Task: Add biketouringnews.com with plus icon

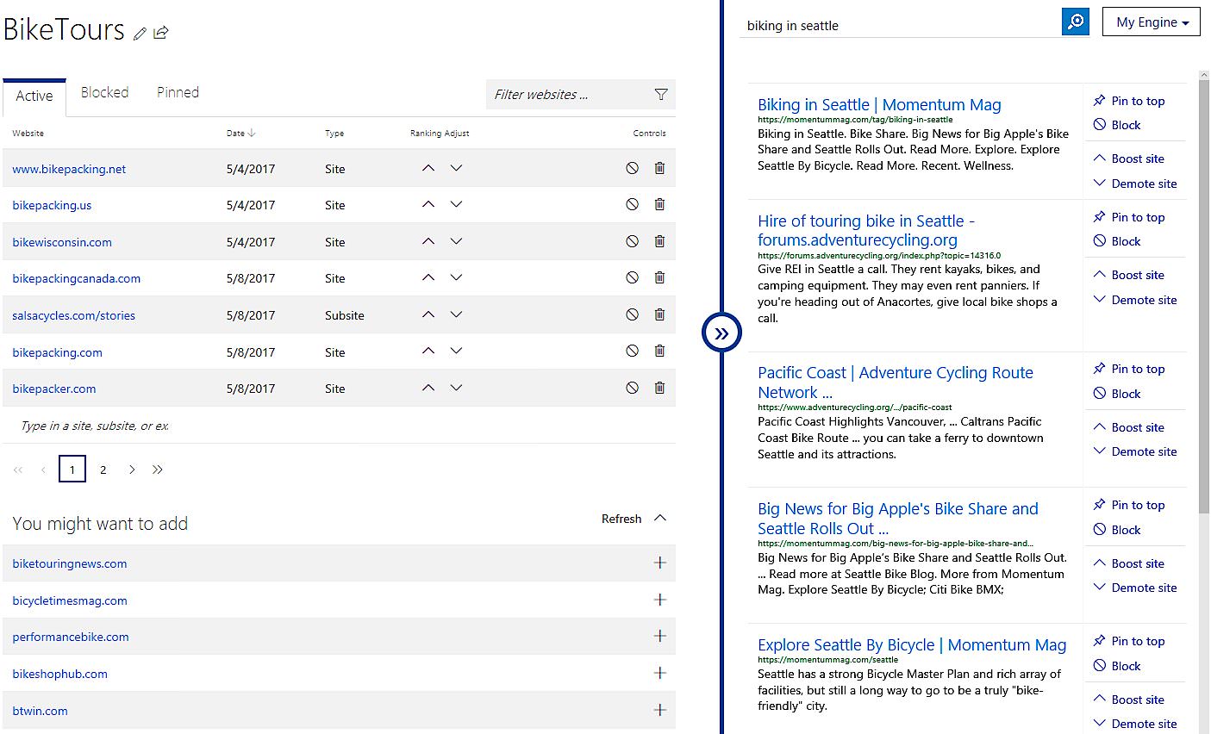Action: (660, 563)
